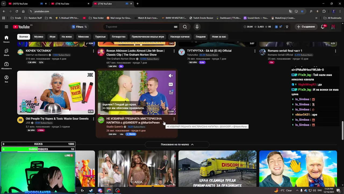Viewport: 344px width, 194px height.
Task: Select the Музика category chip
Action: (39, 37)
